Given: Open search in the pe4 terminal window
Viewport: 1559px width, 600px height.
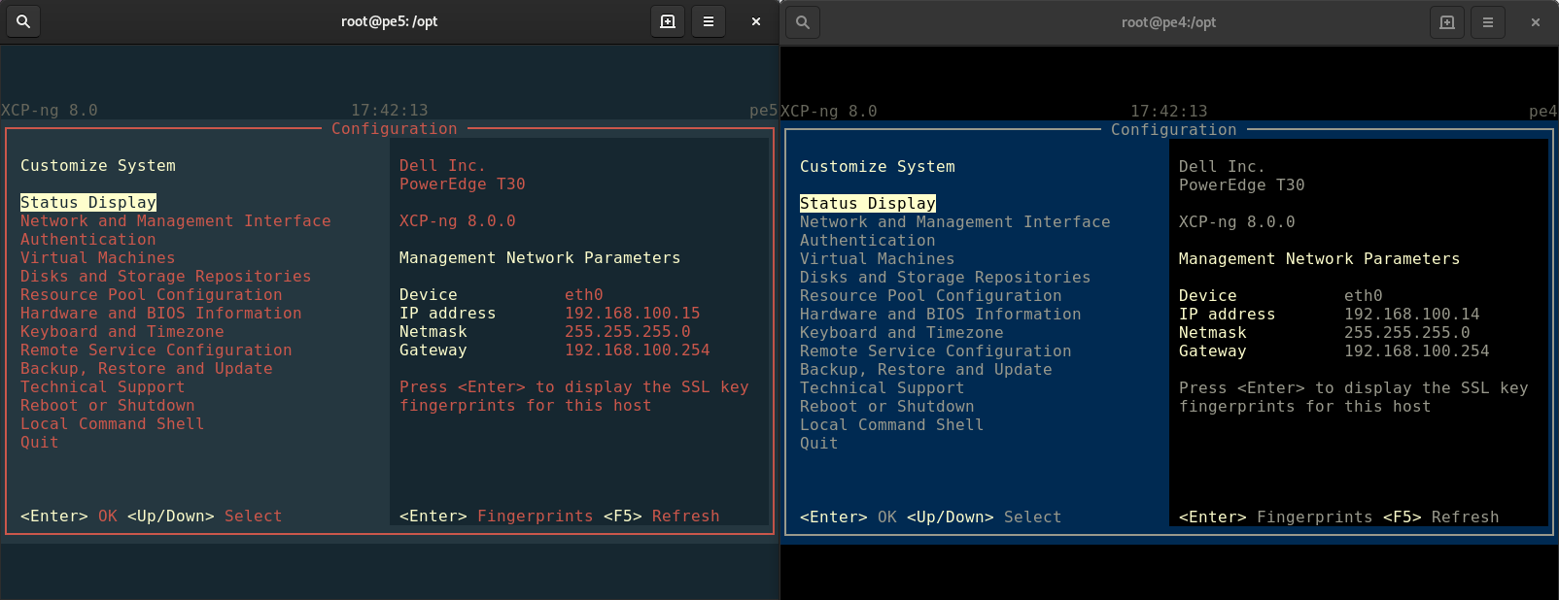Looking at the screenshot, I should tap(803, 22).
